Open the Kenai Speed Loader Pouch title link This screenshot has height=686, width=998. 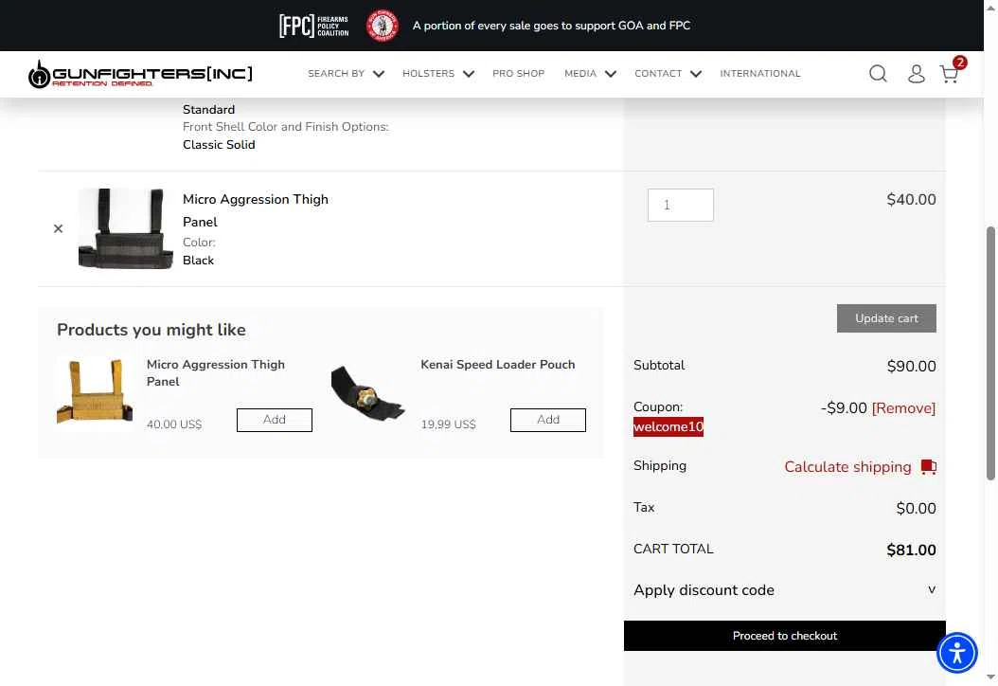click(x=498, y=365)
